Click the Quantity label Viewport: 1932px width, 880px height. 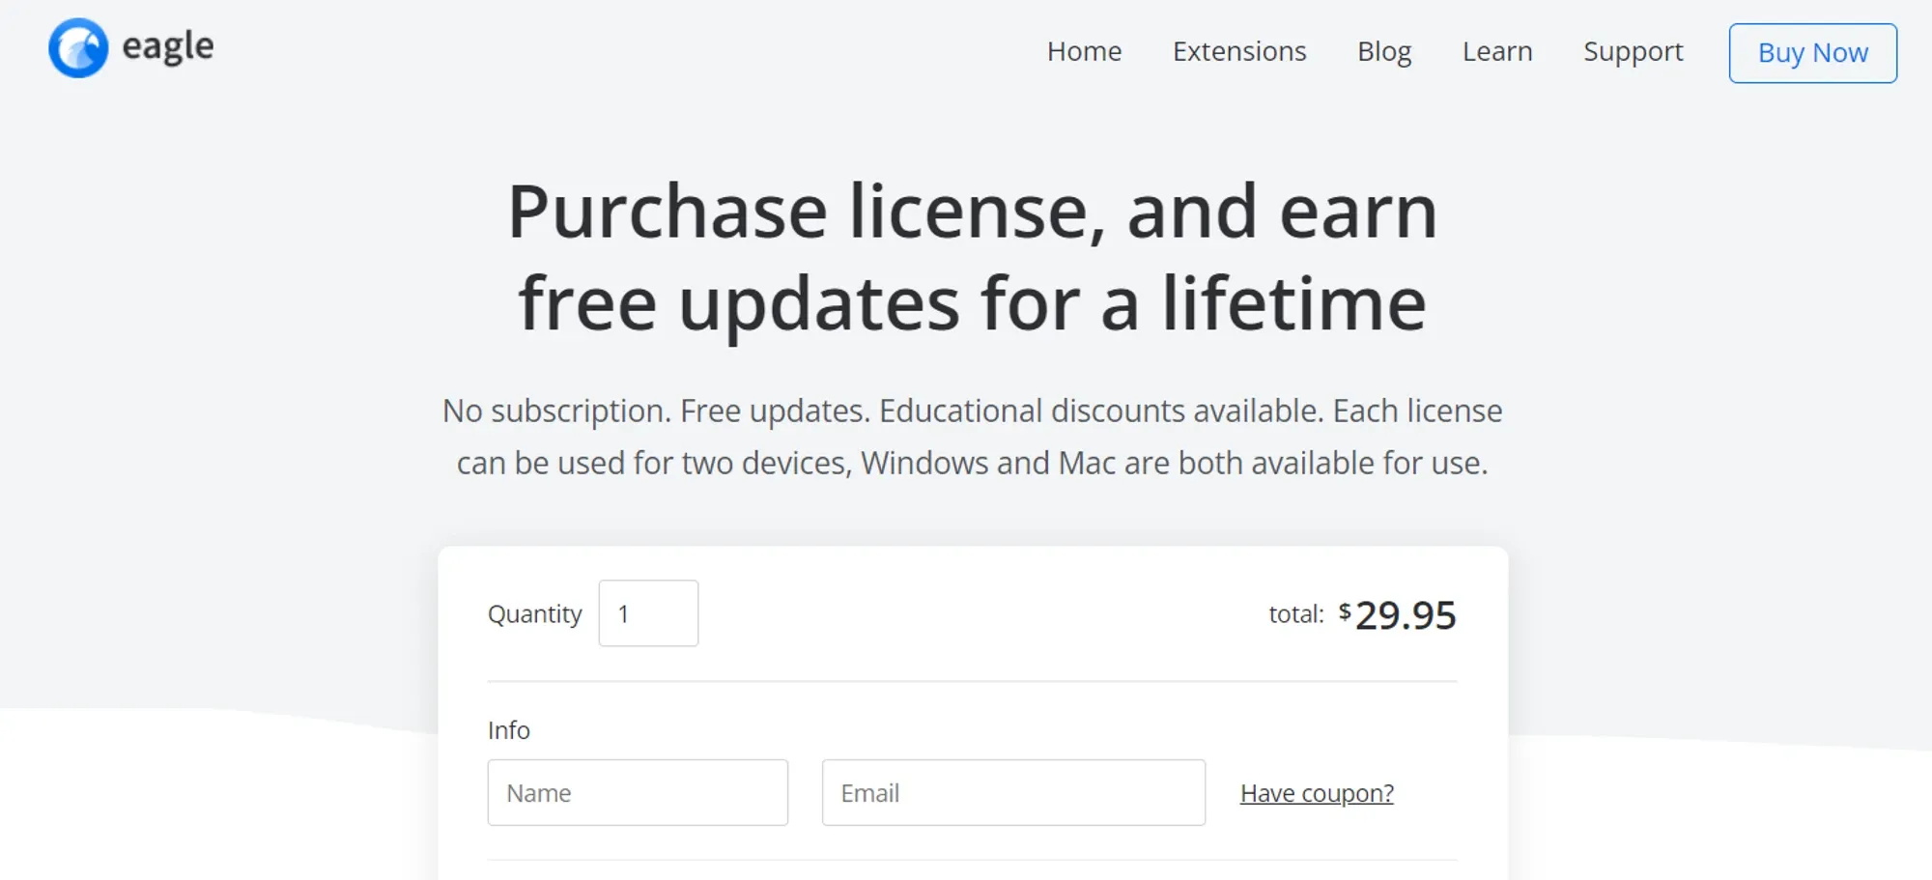coord(534,614)
